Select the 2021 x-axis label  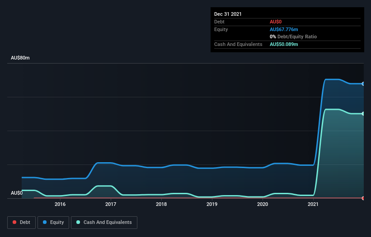click(313, 204)
